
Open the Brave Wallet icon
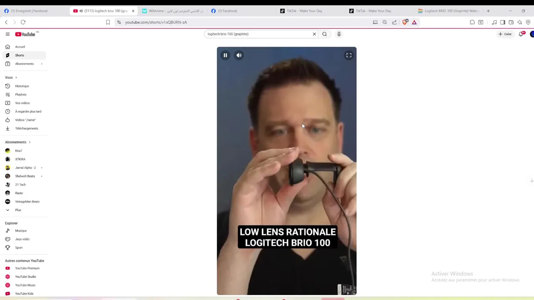pos(511,22)
